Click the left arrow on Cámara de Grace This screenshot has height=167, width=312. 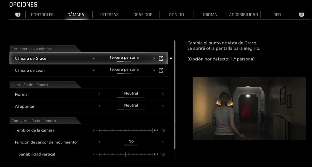point(94,58)
